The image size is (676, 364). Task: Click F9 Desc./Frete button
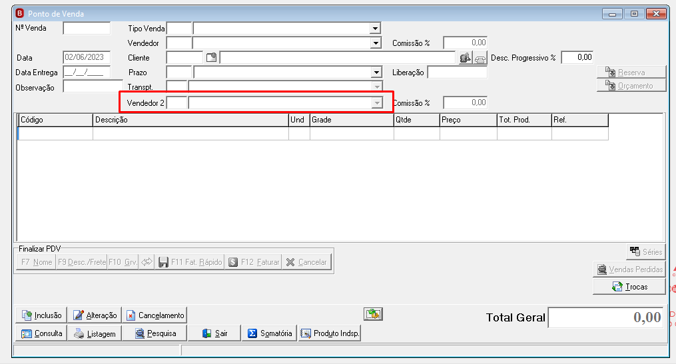pos(81,262)
